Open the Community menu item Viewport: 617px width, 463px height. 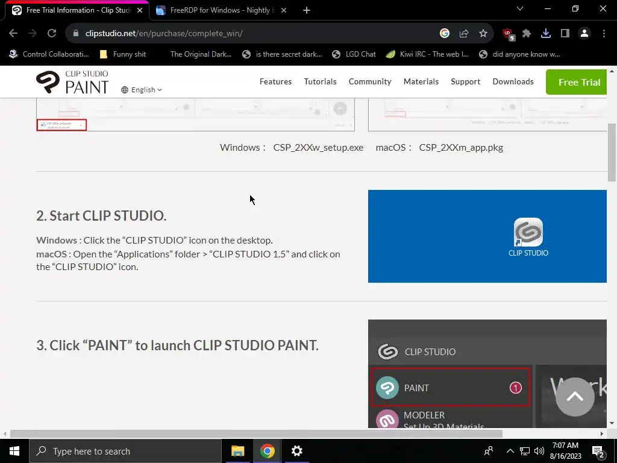point(370,81)
